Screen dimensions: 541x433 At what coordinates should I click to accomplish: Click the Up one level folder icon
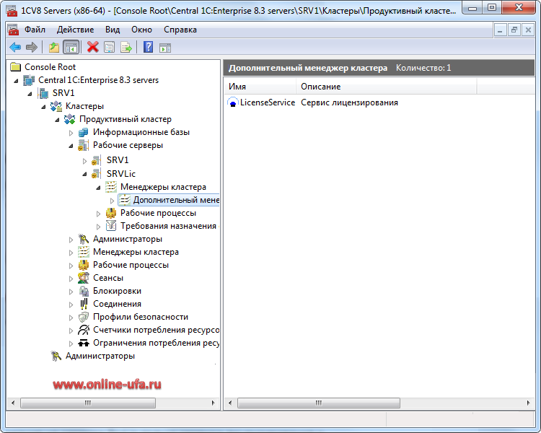[54, 47]
